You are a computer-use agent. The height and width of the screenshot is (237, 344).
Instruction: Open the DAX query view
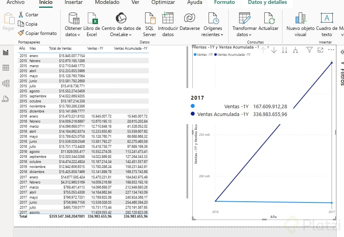coord(6,99)
